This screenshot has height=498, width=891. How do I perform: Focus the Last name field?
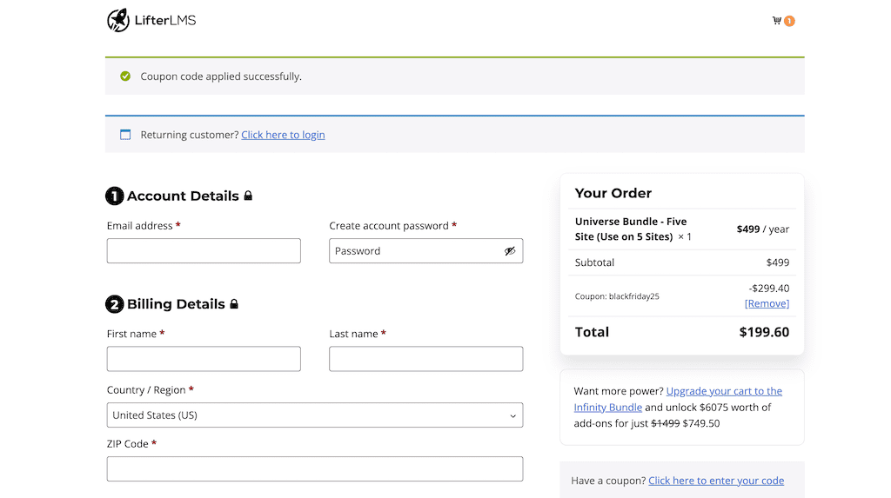pos(425,359)
